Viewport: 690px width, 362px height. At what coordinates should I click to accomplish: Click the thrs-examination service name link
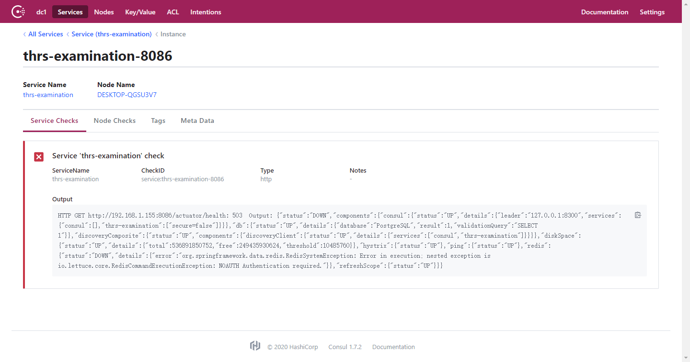(48, 95)
